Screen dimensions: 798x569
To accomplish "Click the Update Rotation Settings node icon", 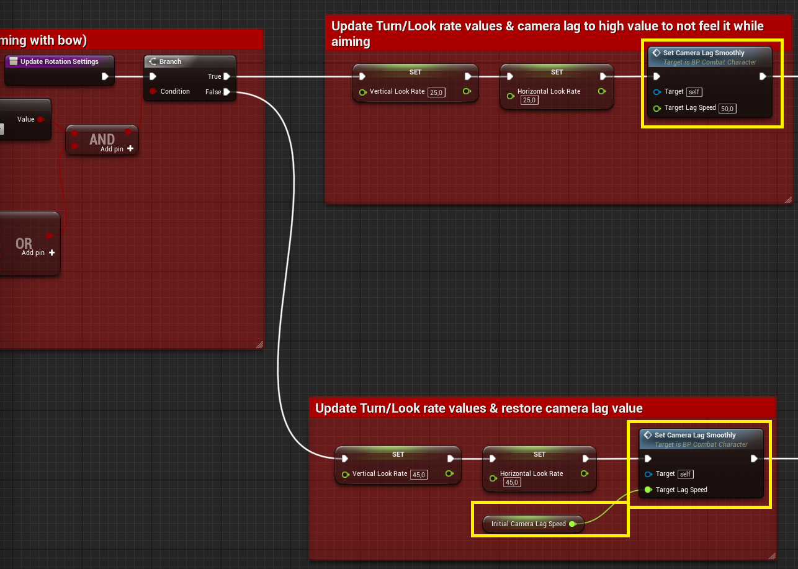I will click(x=13, y=61).
